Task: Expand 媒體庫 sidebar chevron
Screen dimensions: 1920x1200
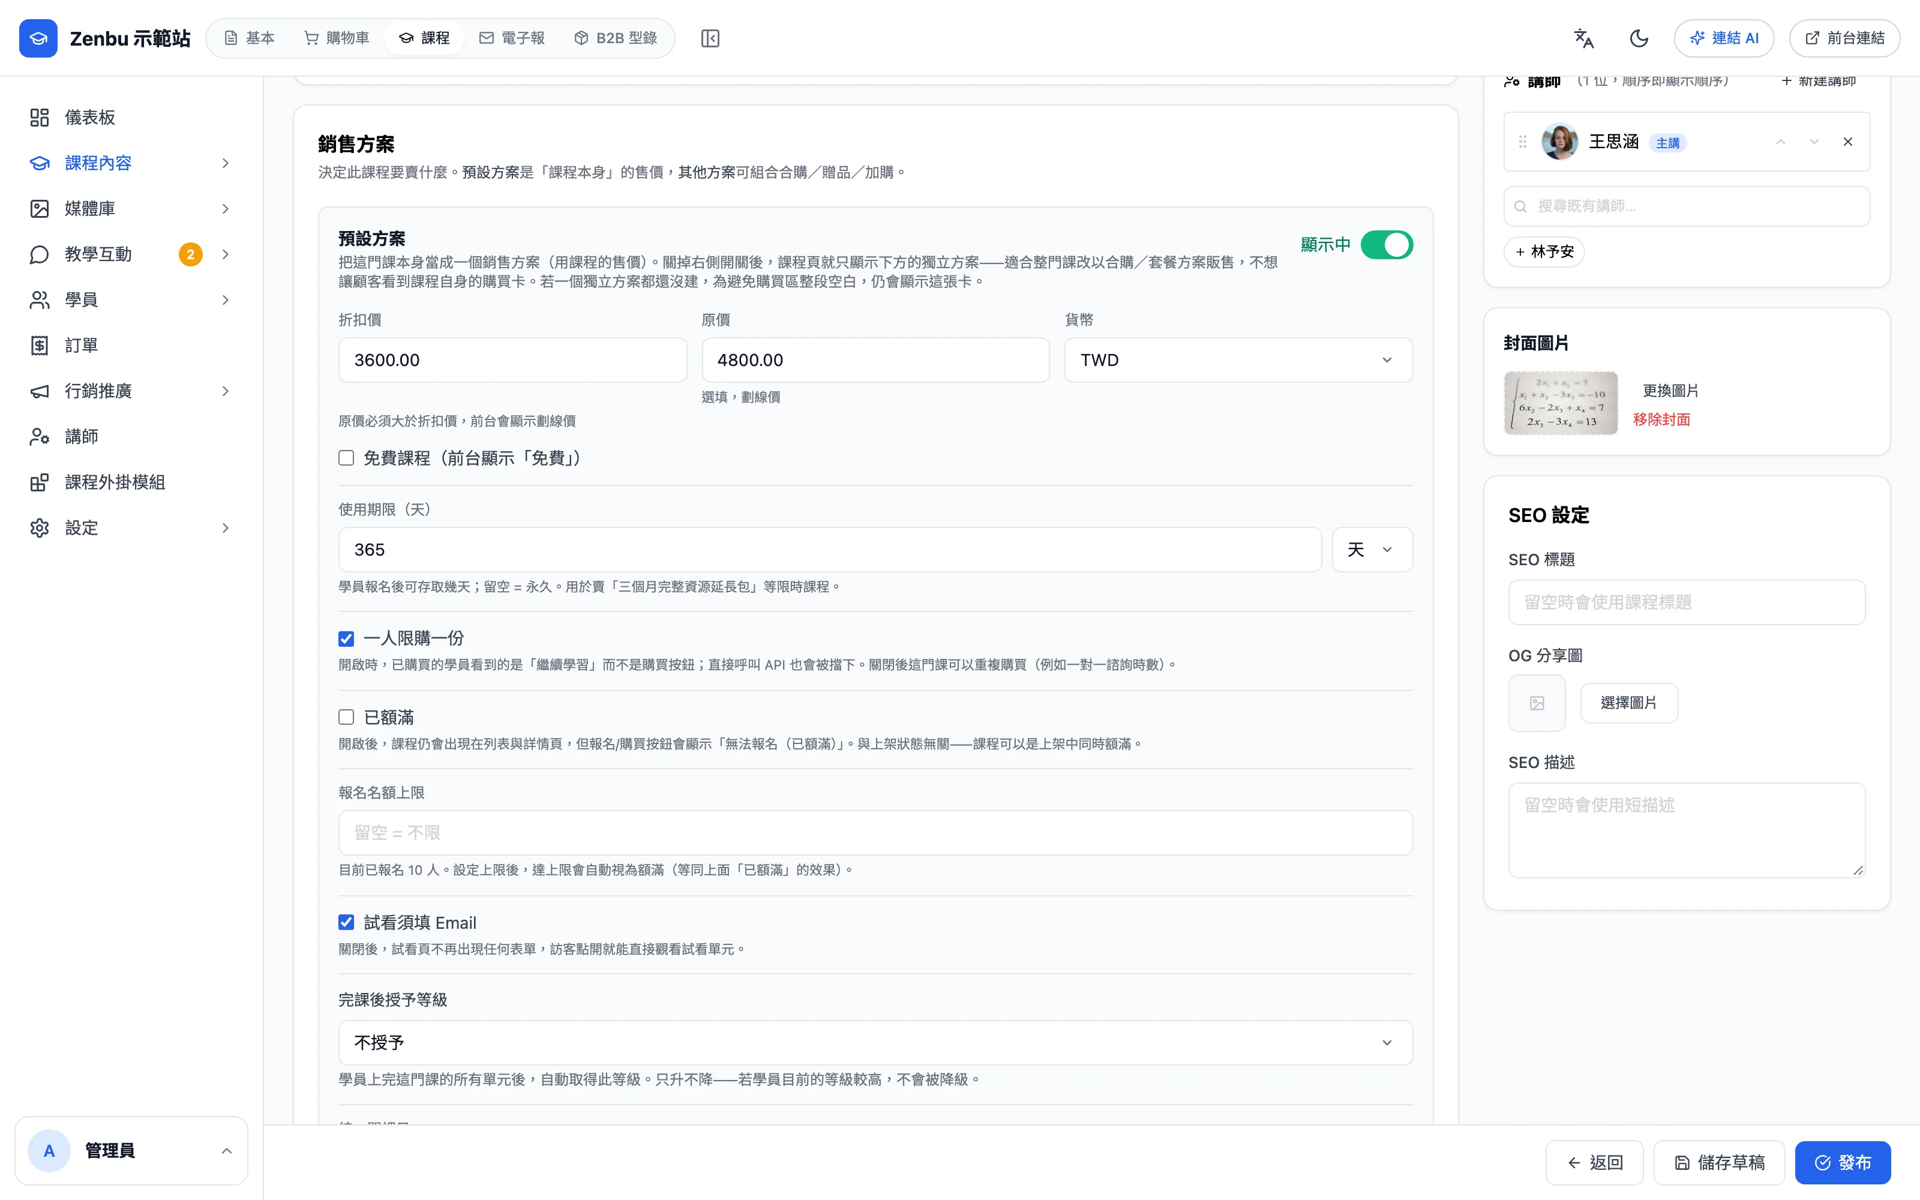Action: tap(226, 209)
